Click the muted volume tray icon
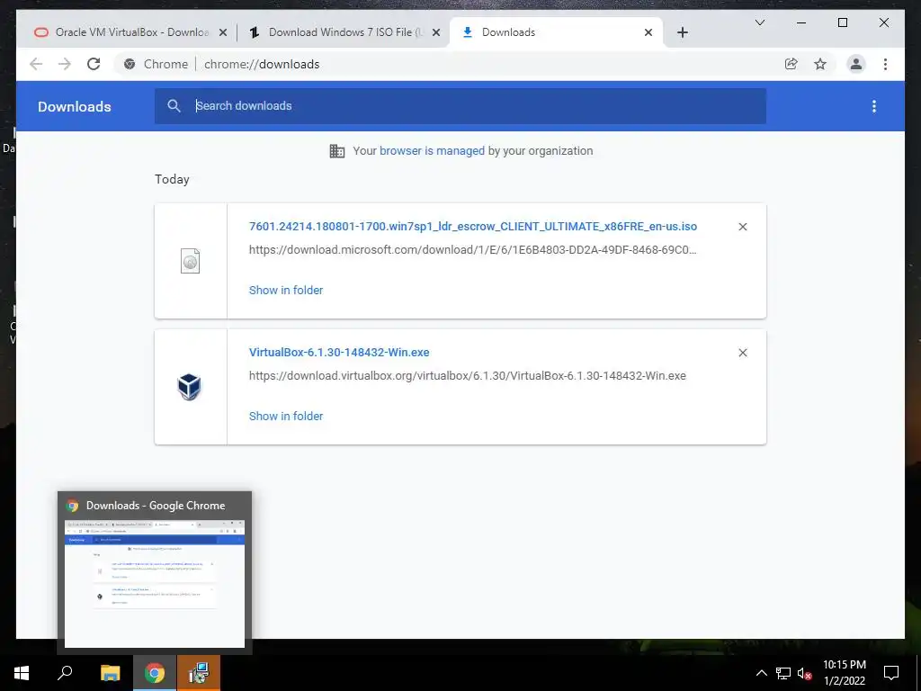The image size is (921, 691). pos(805,673)
